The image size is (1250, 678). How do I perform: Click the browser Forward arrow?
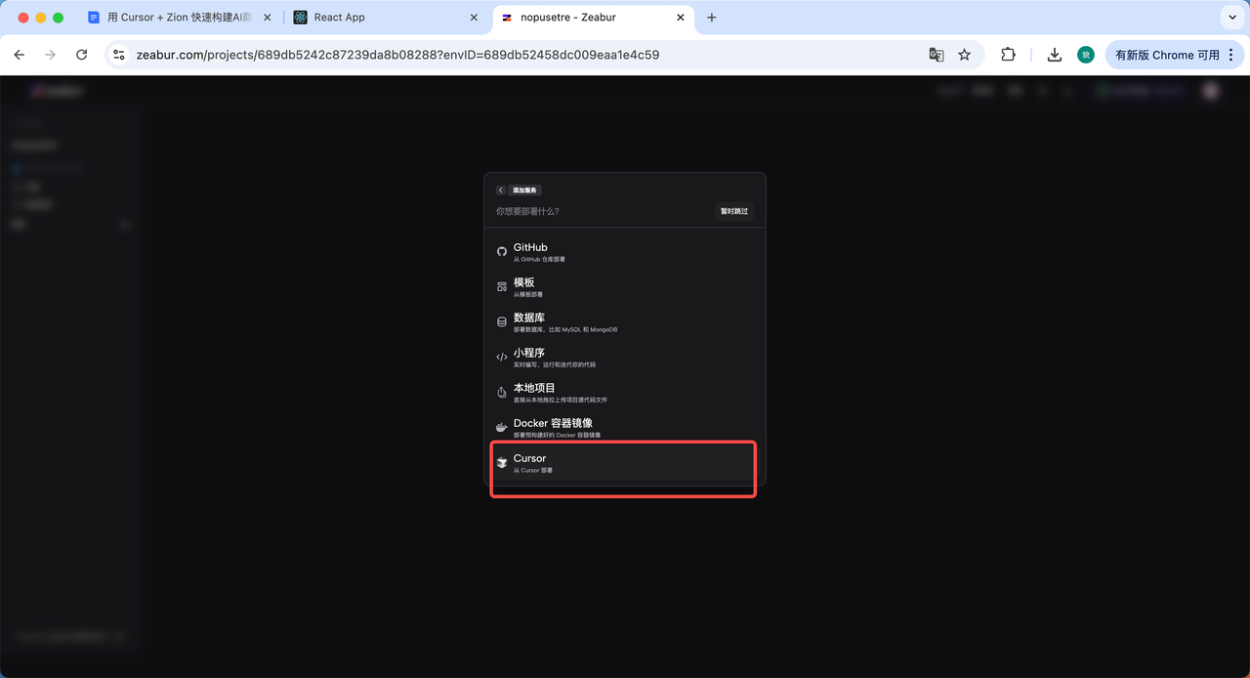pos(51,55)
